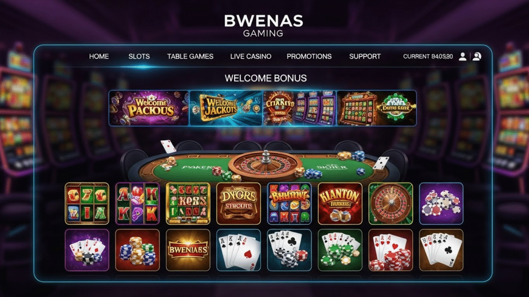Open the purple poker chips pile game
The image size is (529, 297).
pos(441,204)
